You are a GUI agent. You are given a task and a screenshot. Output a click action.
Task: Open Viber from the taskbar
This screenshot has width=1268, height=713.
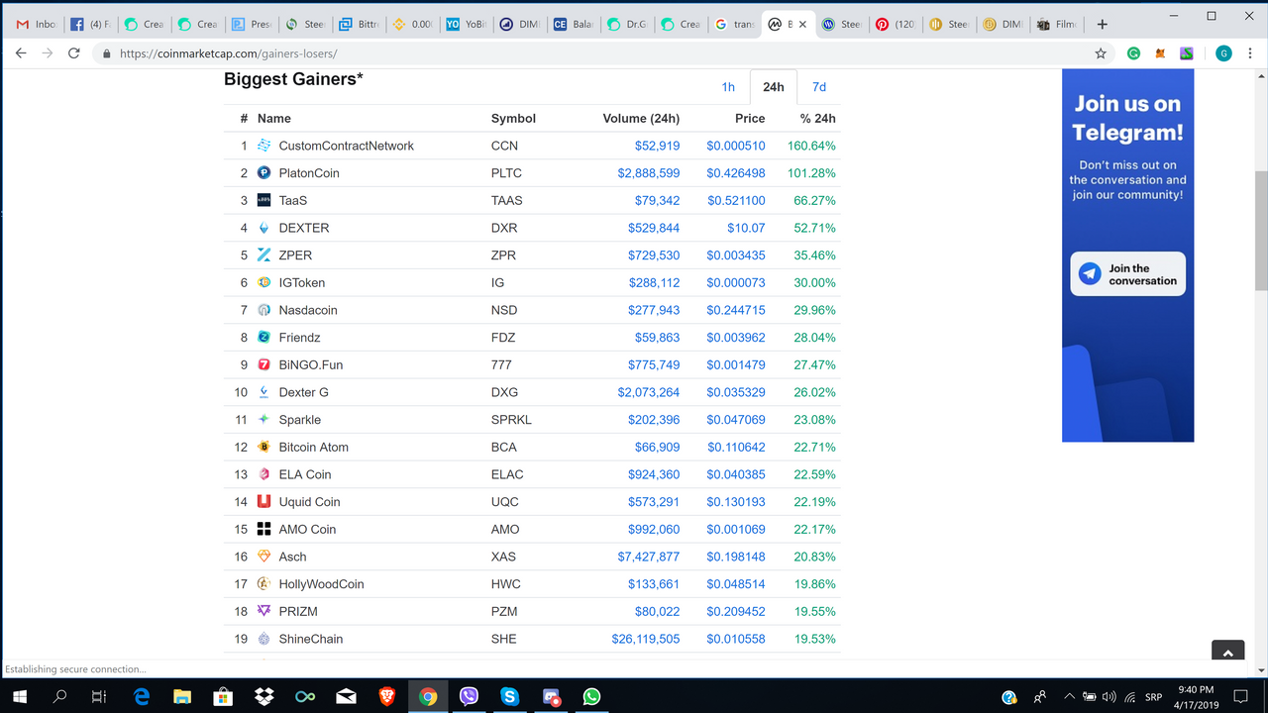tap(470, 696)
